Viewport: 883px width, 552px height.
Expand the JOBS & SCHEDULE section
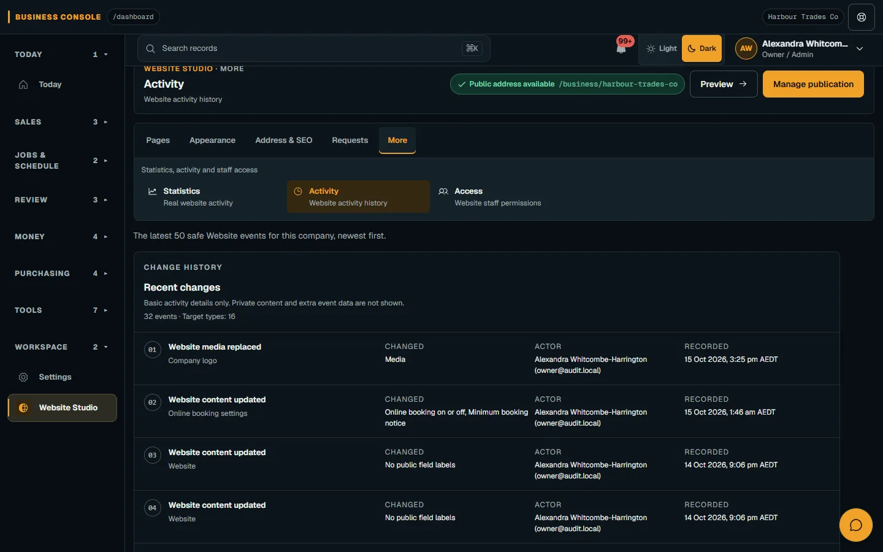[62, 161]
